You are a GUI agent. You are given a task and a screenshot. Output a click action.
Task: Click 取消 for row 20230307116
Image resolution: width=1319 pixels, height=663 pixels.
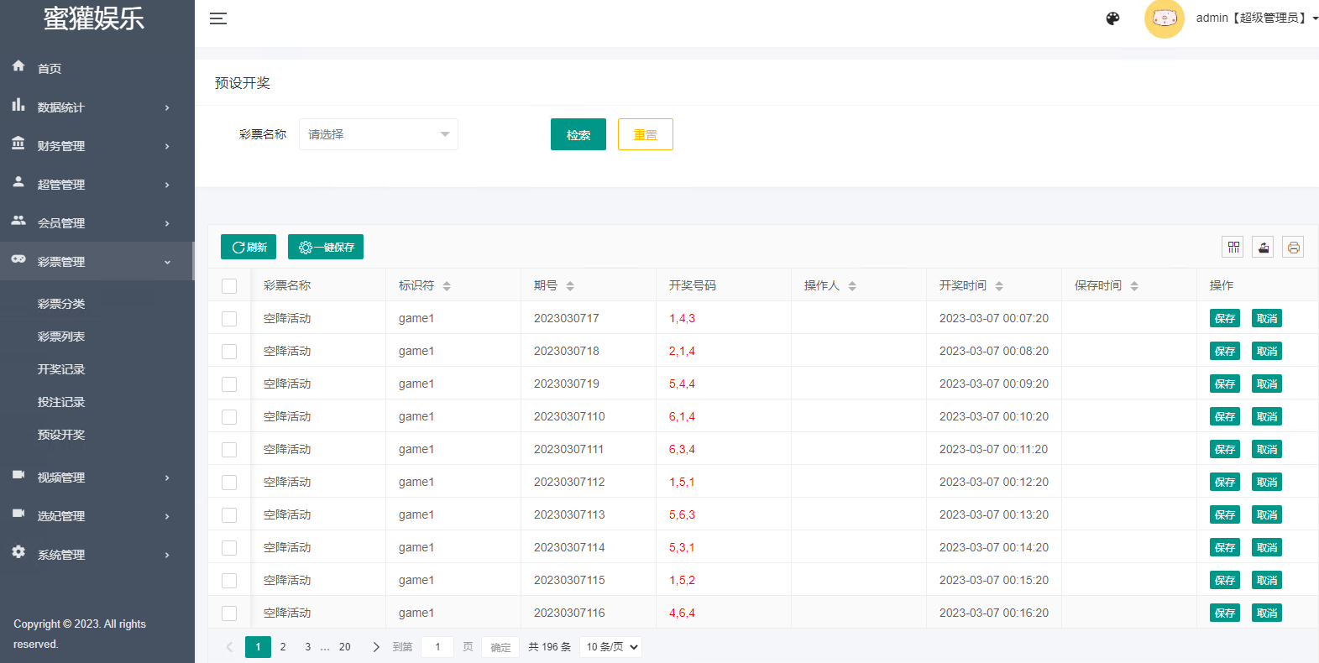(1266, 613)
